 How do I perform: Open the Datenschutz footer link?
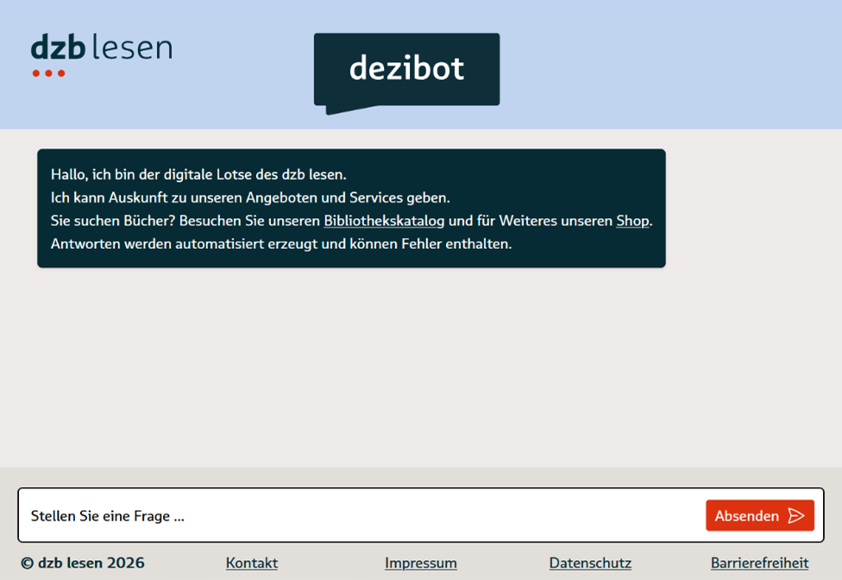pos(590,563)
